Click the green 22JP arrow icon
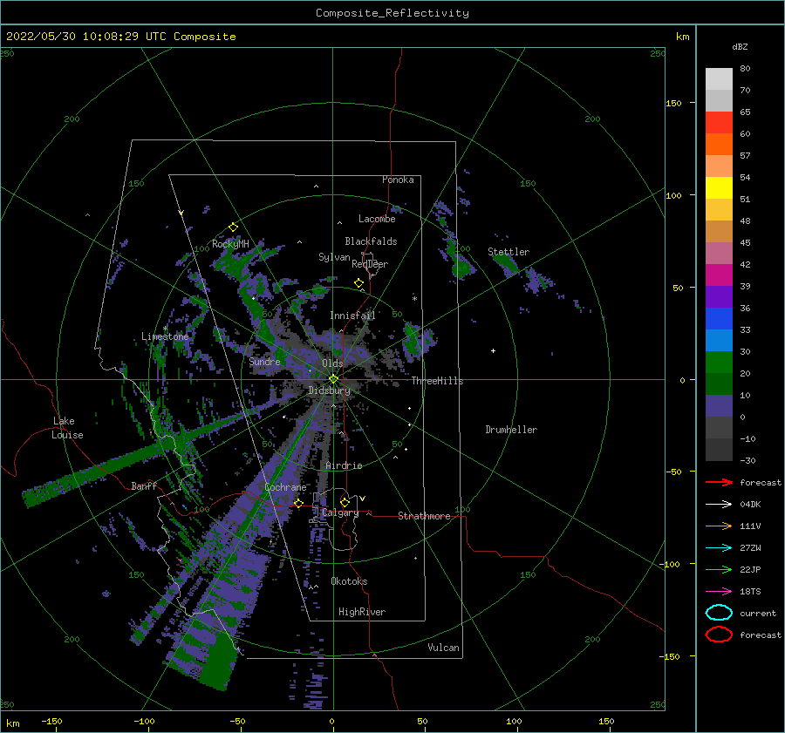 (719, 569)
